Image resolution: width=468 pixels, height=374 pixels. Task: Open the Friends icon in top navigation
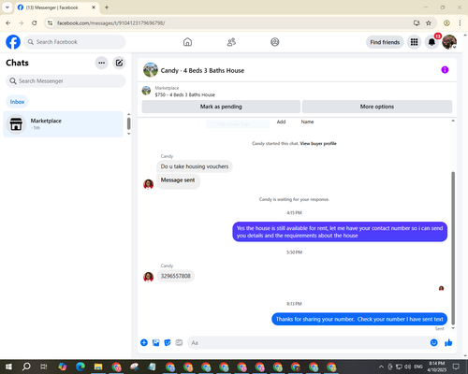pyautogui.click(x=231, y=42)
